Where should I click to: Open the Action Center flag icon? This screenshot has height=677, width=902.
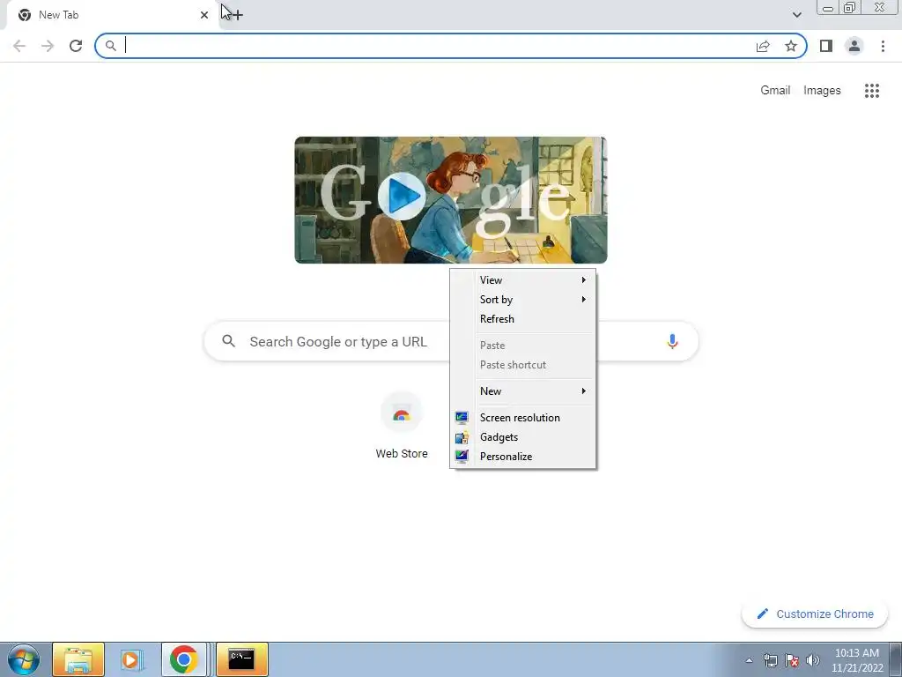click(x=792, y=660)
